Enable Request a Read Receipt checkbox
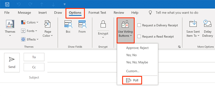 [x=139, y=37]
